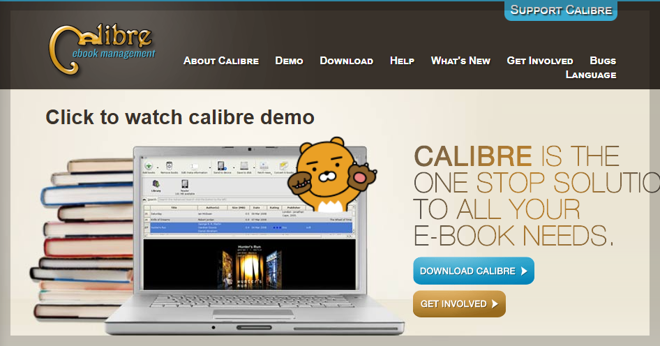Screen dimensions: 660x346
Task: Open the Language selection link
Action: (590, 75)
